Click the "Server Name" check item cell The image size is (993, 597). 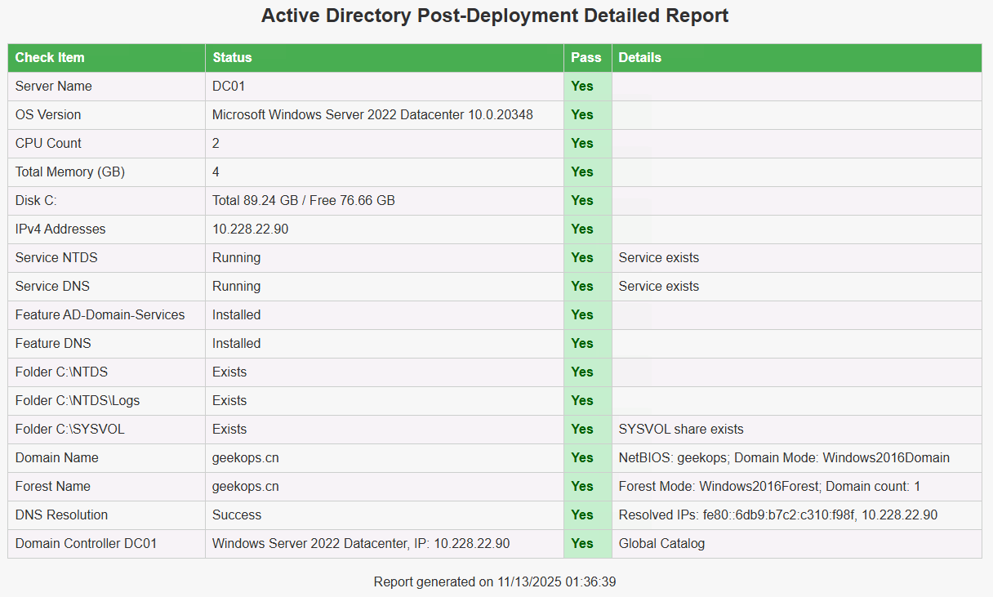pyautogui.click(x=54, y=86)
